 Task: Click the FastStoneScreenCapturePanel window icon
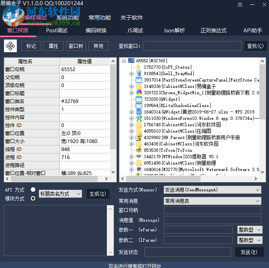(139, 80)
